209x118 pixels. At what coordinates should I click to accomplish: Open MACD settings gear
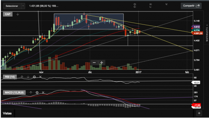pyautogui.click(x=37, y=93)
